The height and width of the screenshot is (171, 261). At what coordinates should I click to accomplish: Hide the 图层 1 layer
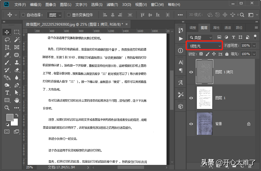click(x=191, y=98)
